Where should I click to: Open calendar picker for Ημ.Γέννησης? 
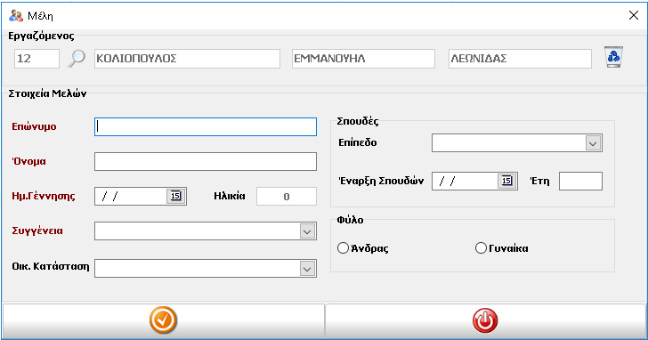[x=175, y=196]
